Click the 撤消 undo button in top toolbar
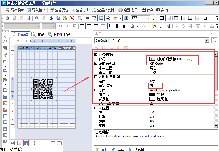220x152 pixels. (162, 10)
